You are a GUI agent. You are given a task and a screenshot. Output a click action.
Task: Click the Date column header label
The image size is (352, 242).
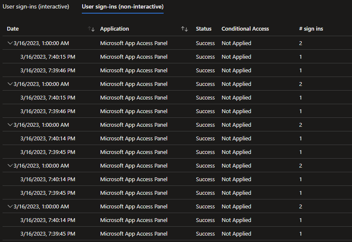(x=13, y=29)
